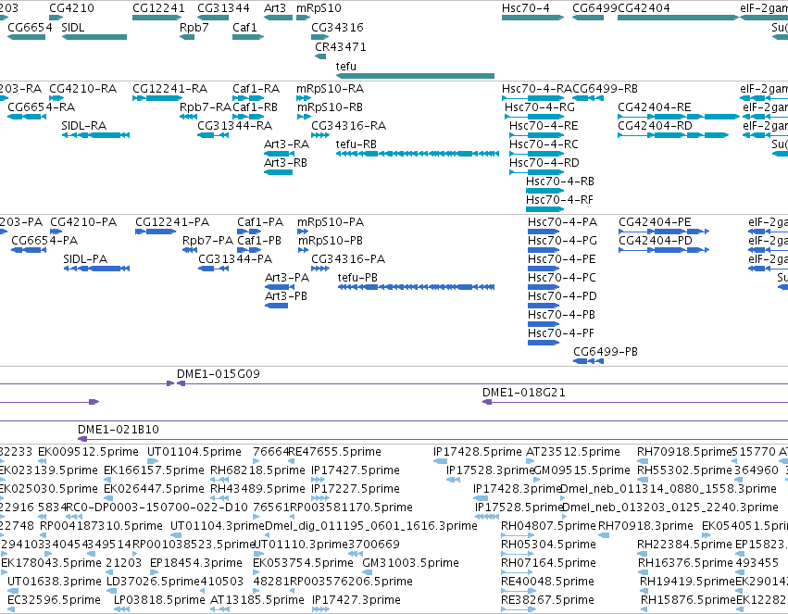Click the EC32596.5prime EST label
This screenshot has width=788, height=614.
pyautogui.click(x=54, y=600)
